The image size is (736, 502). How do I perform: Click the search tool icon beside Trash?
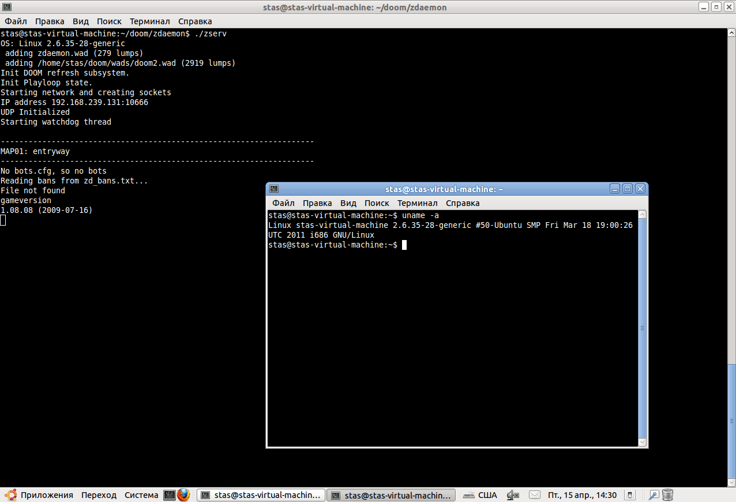(x=654, y=495)
